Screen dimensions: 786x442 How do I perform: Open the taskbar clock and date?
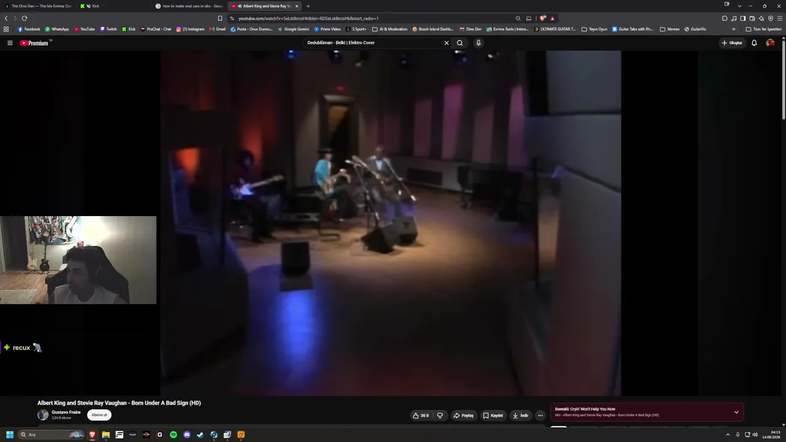point(771,435)
